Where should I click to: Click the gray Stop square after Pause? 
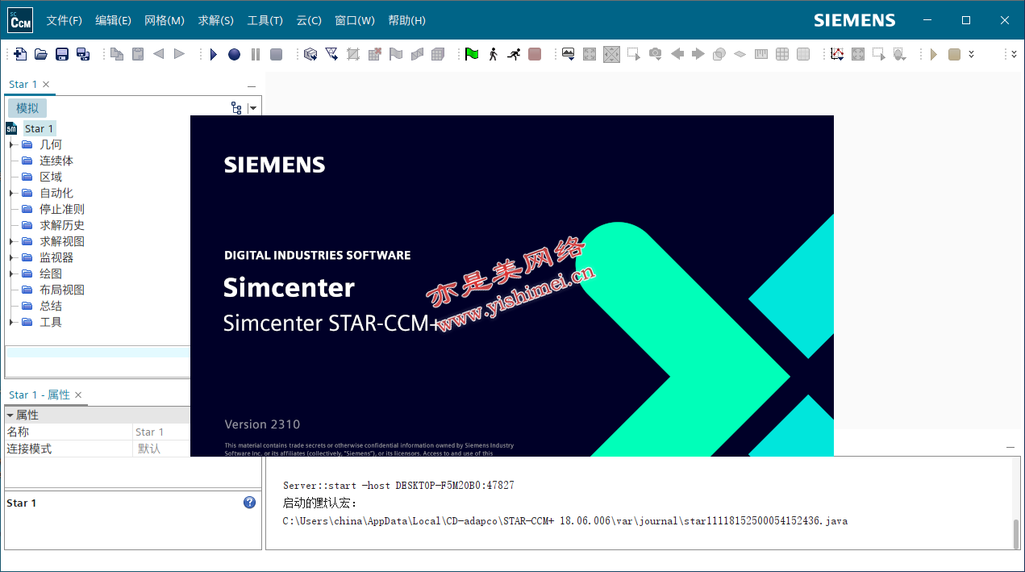click(277, 54)
